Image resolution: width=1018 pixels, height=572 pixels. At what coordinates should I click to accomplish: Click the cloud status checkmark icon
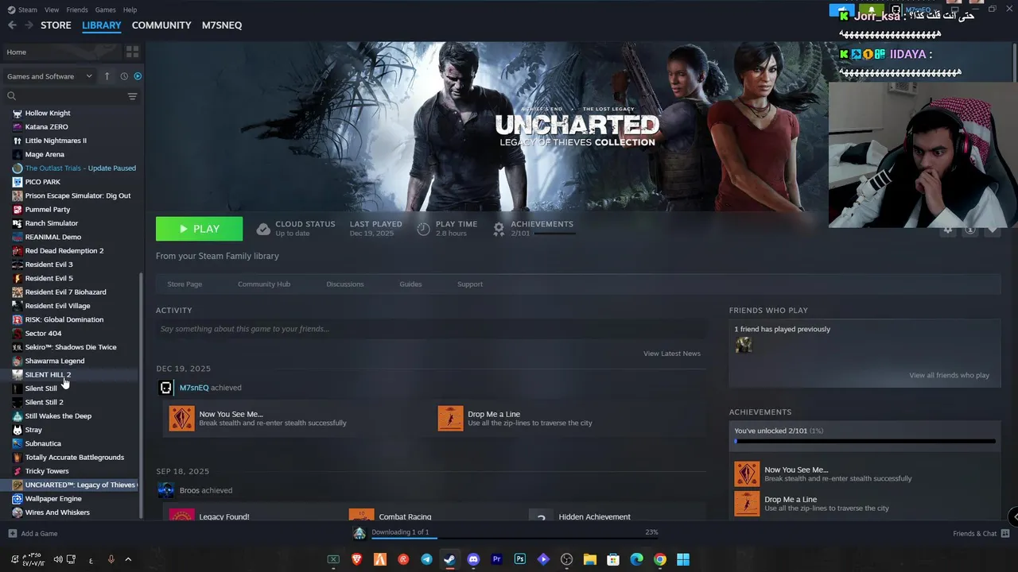[263, 229]
